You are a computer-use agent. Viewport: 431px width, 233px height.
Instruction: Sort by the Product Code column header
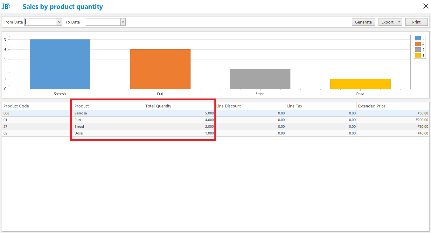(x=38, y=106)
